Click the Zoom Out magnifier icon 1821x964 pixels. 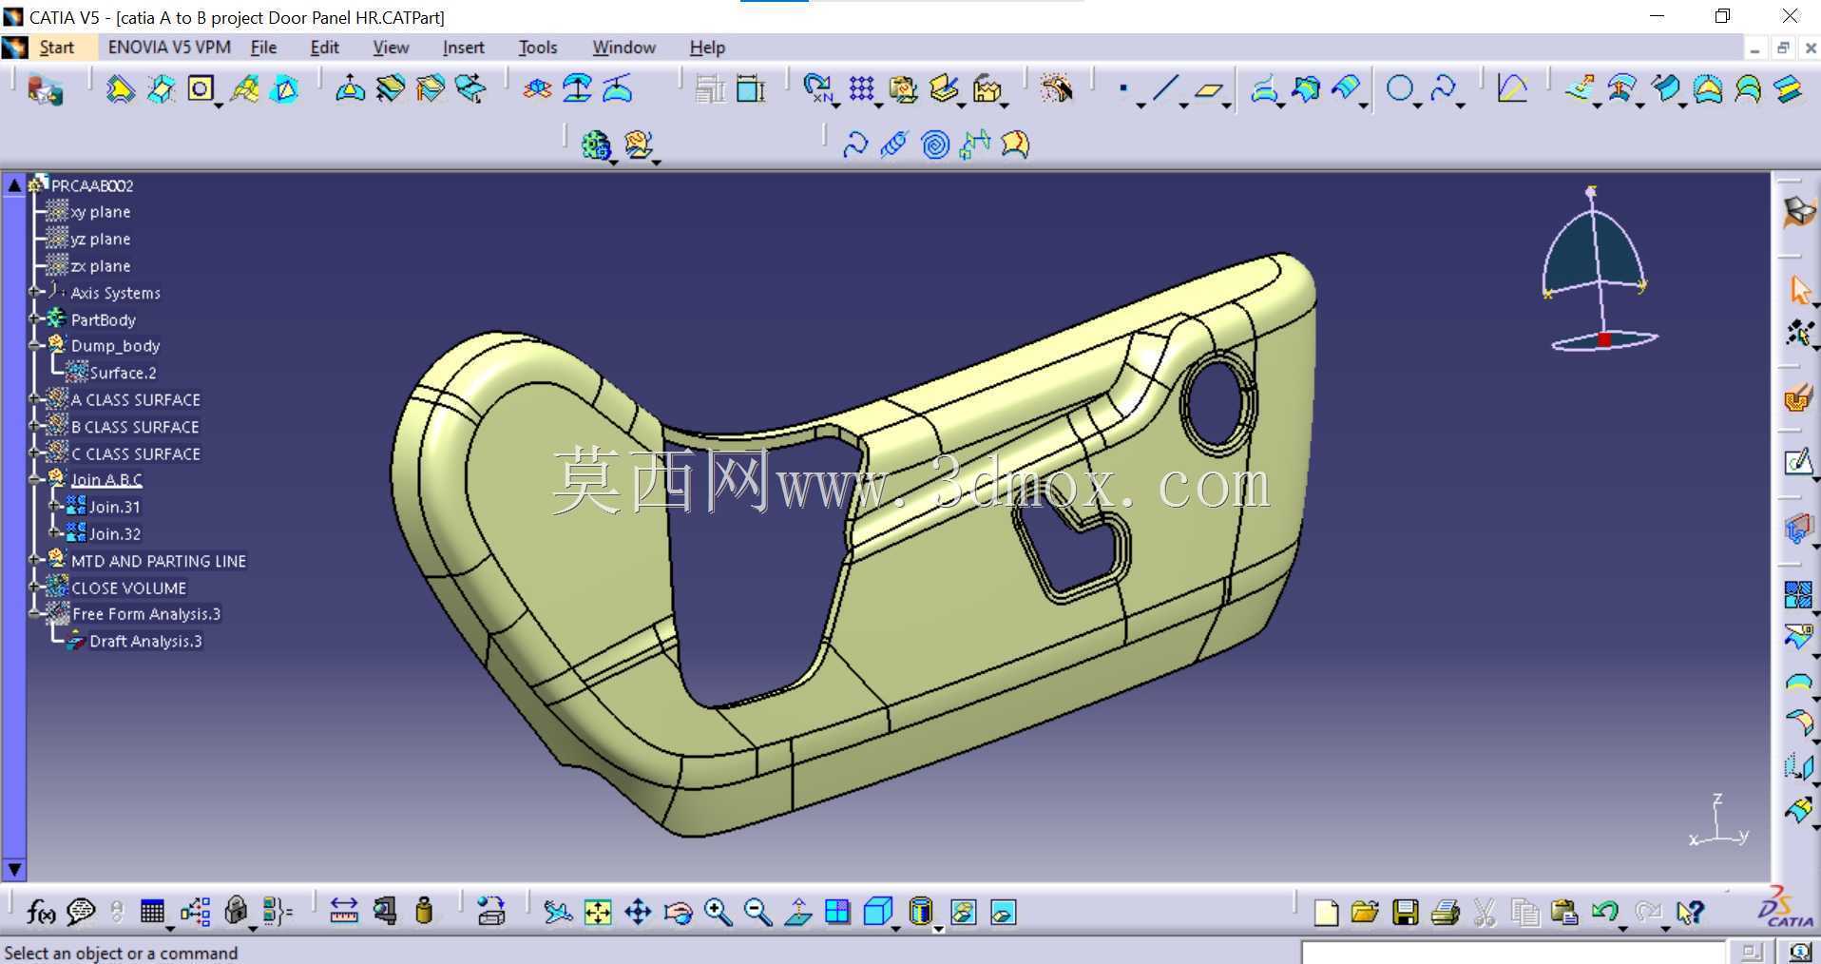757,913
